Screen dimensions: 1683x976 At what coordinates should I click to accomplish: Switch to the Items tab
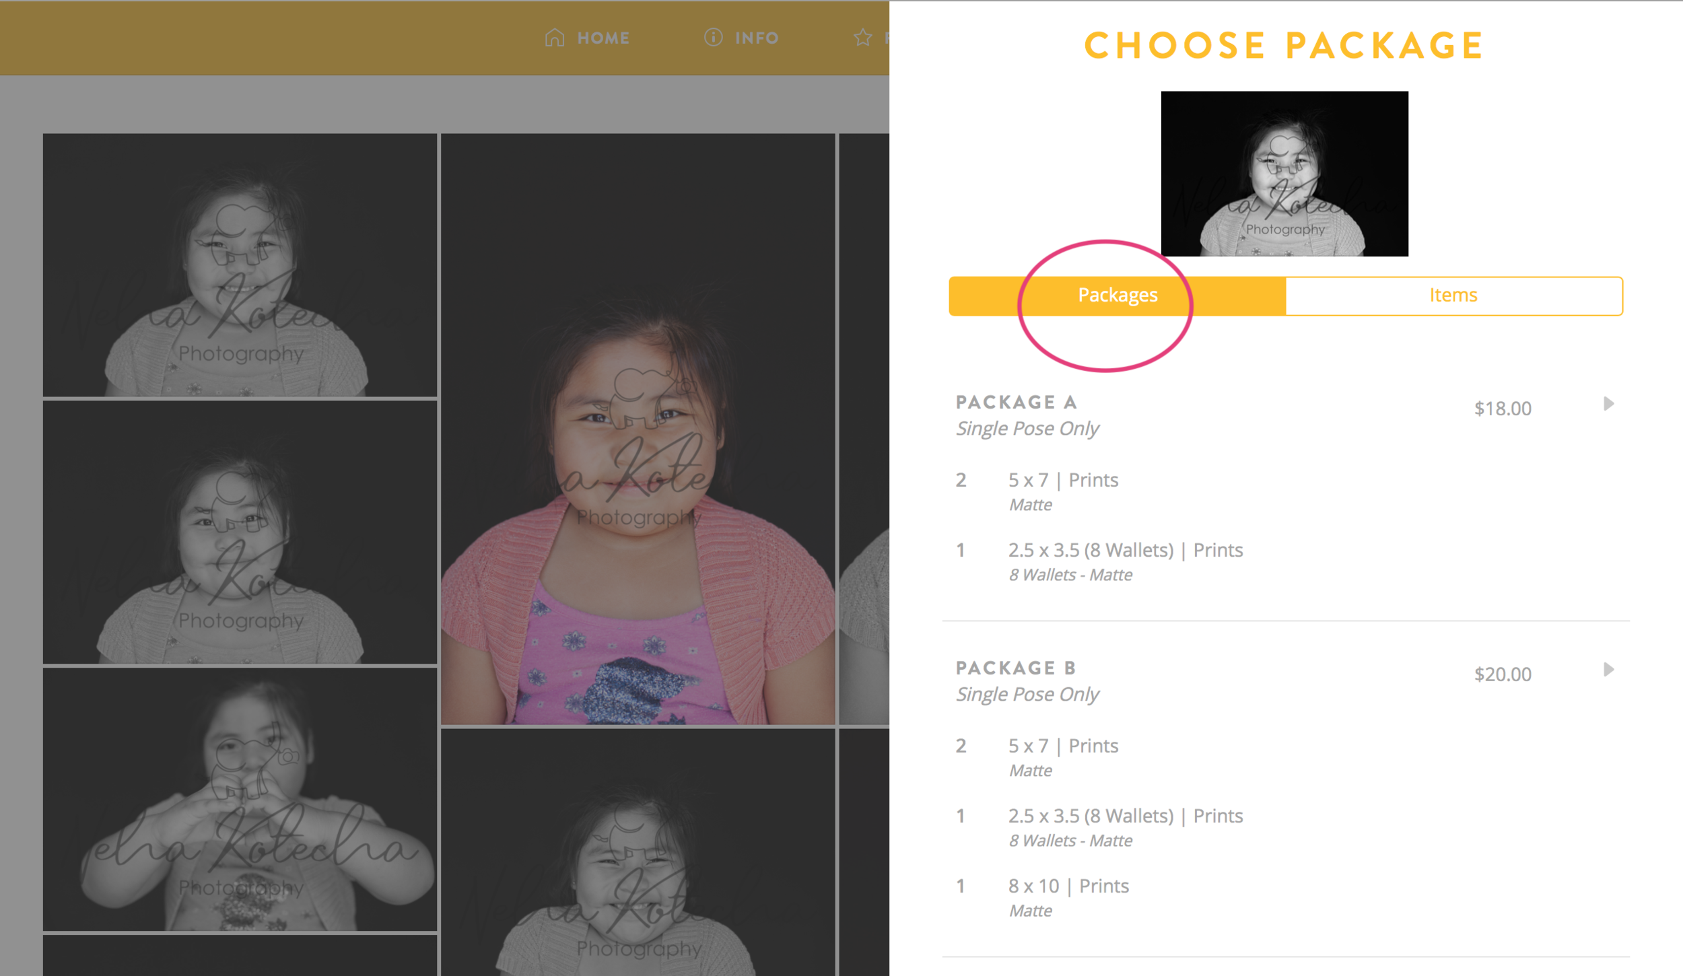[x=1453, y=295]
